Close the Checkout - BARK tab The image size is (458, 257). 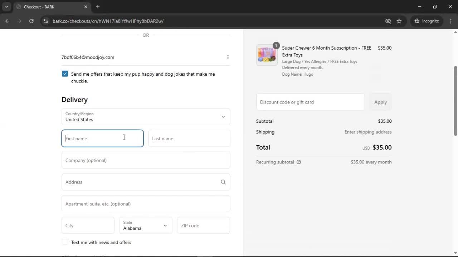(x=86, y=7)
